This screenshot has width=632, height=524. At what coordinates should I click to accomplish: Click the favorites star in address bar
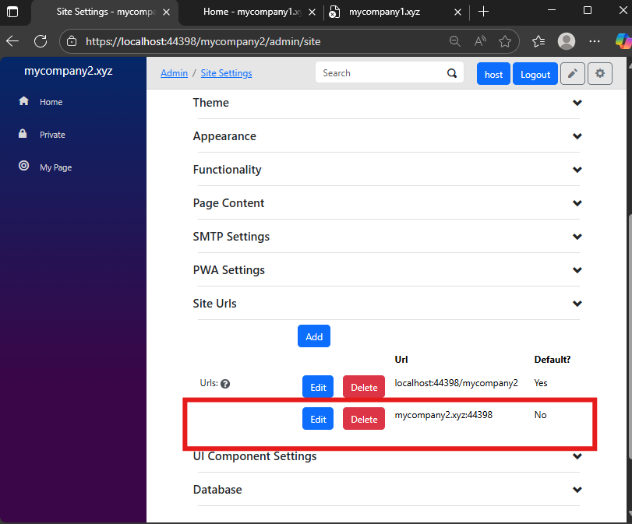[x=505, y=41]
